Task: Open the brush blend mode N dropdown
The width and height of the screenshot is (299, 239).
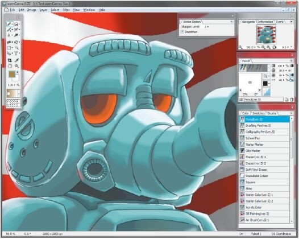Action: (x=267, y=76)
